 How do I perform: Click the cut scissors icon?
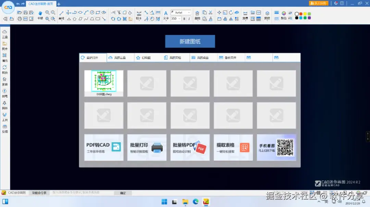210,13
